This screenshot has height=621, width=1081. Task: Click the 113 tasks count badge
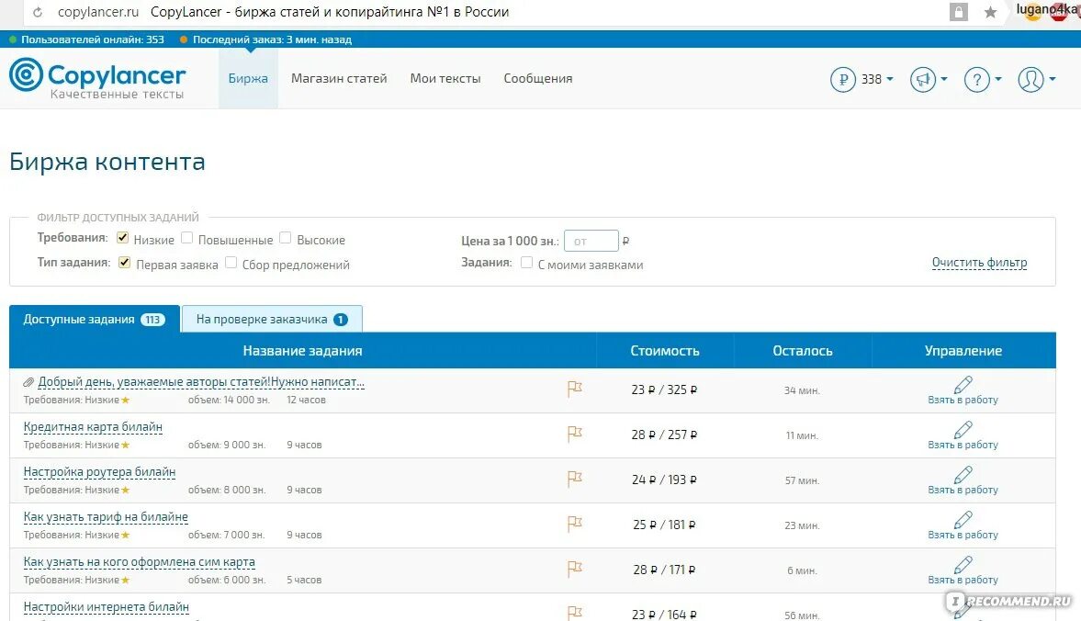pyautogui.click(x=152, y=320)
